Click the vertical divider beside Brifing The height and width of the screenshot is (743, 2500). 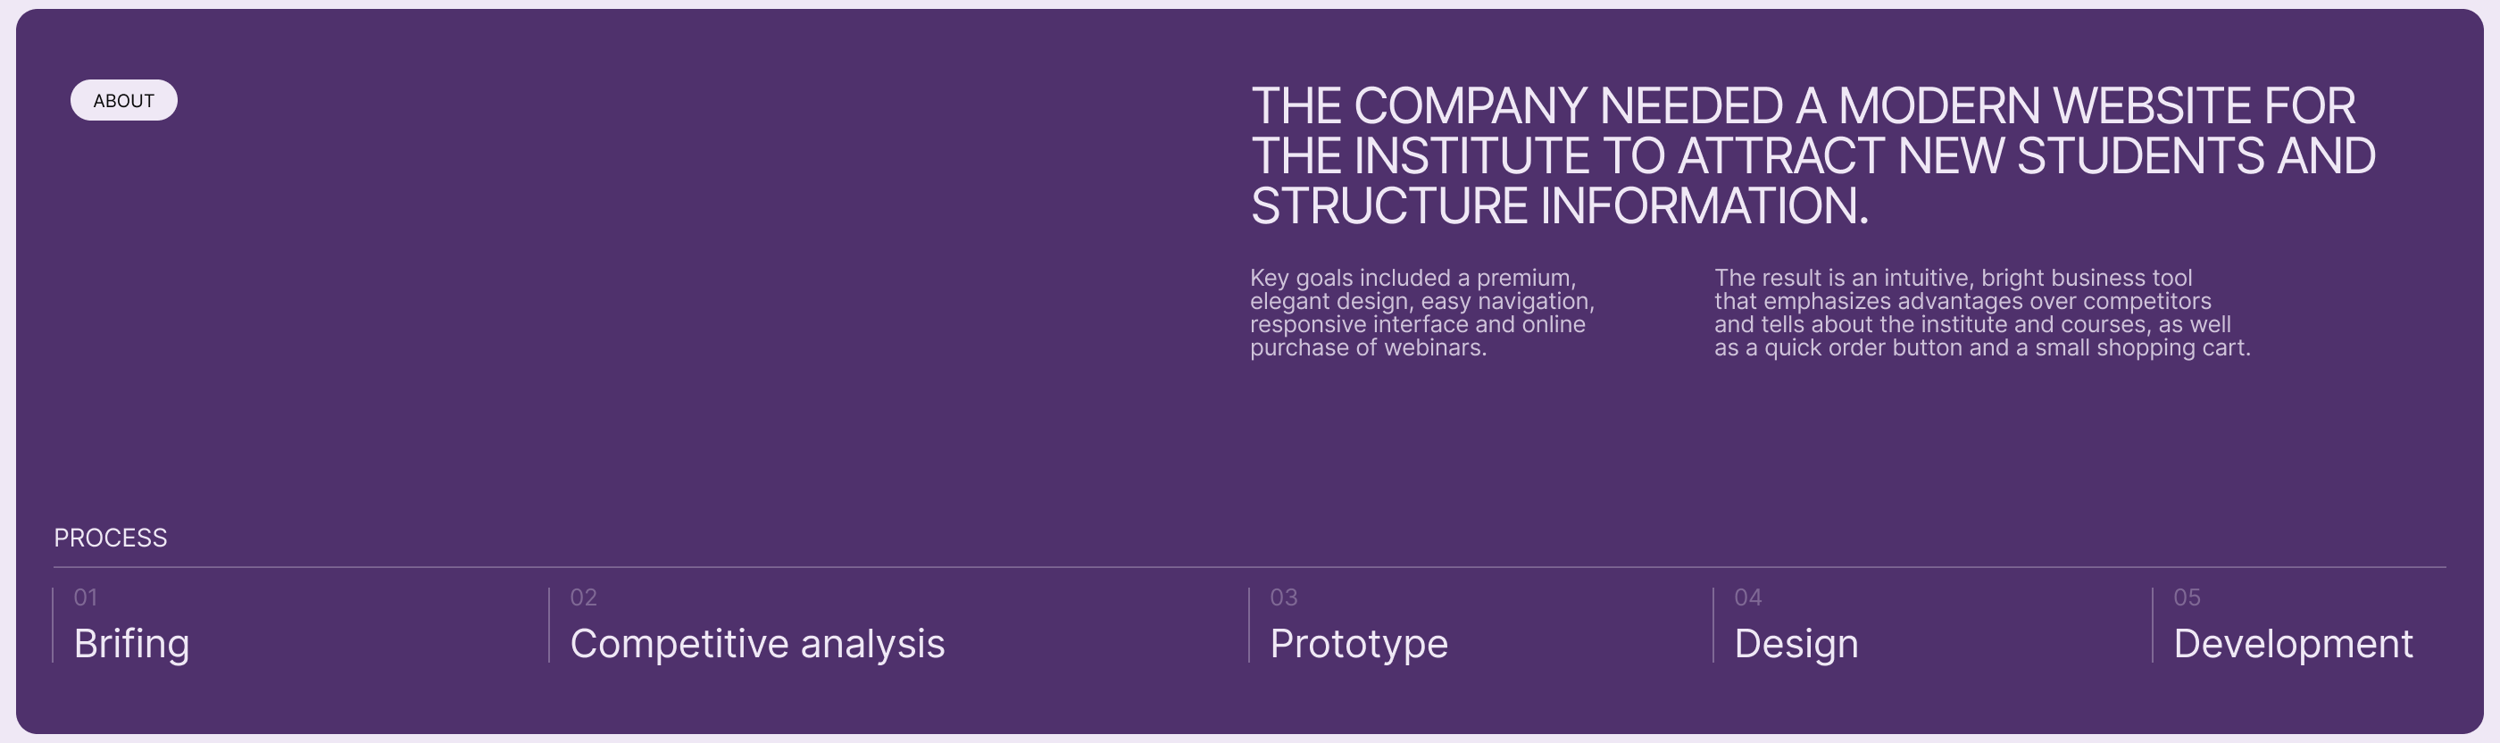tap(53, 625)
